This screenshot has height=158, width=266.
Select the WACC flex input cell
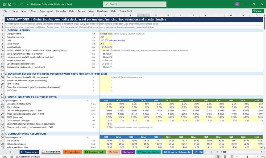(106, 91)
